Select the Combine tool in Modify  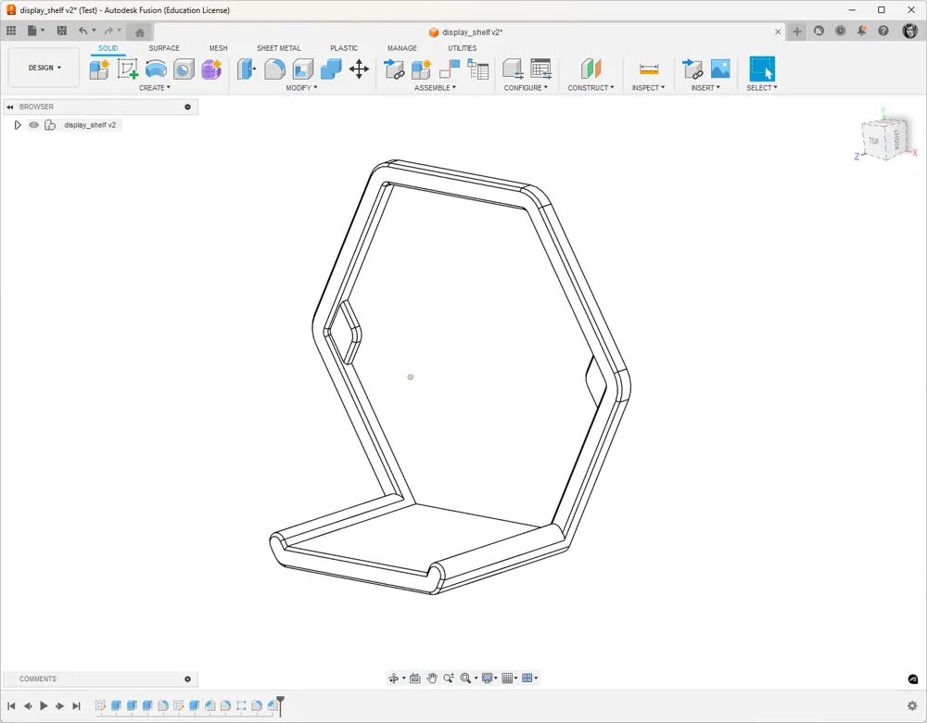pos(331,70)
